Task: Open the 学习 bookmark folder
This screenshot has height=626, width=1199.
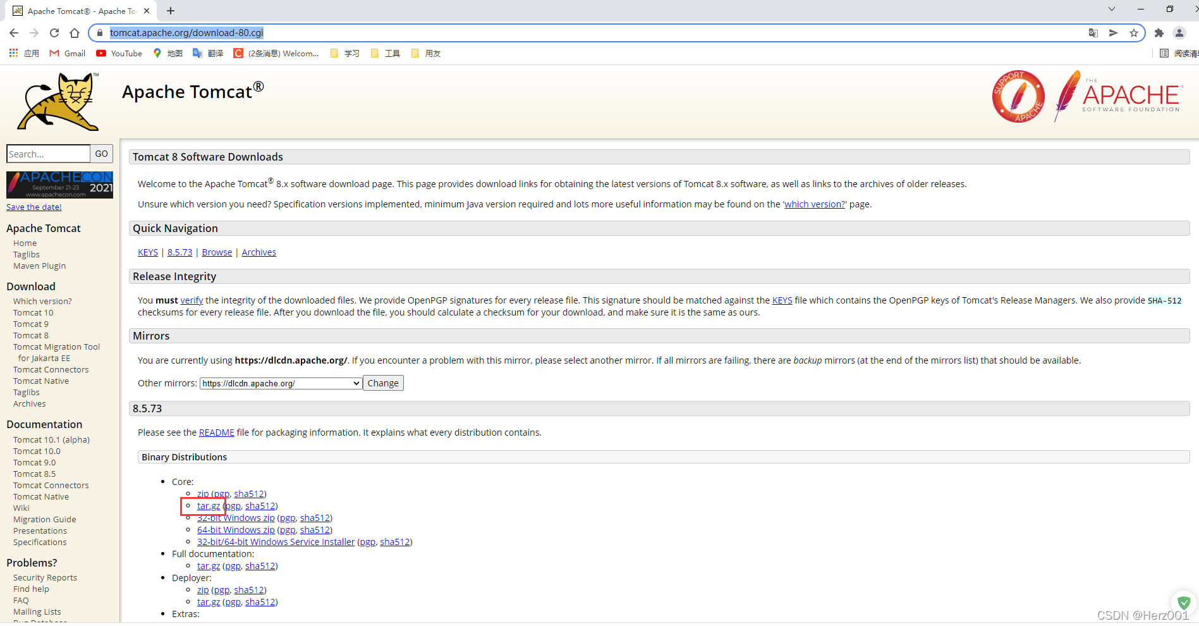Action: pos(345,53)
